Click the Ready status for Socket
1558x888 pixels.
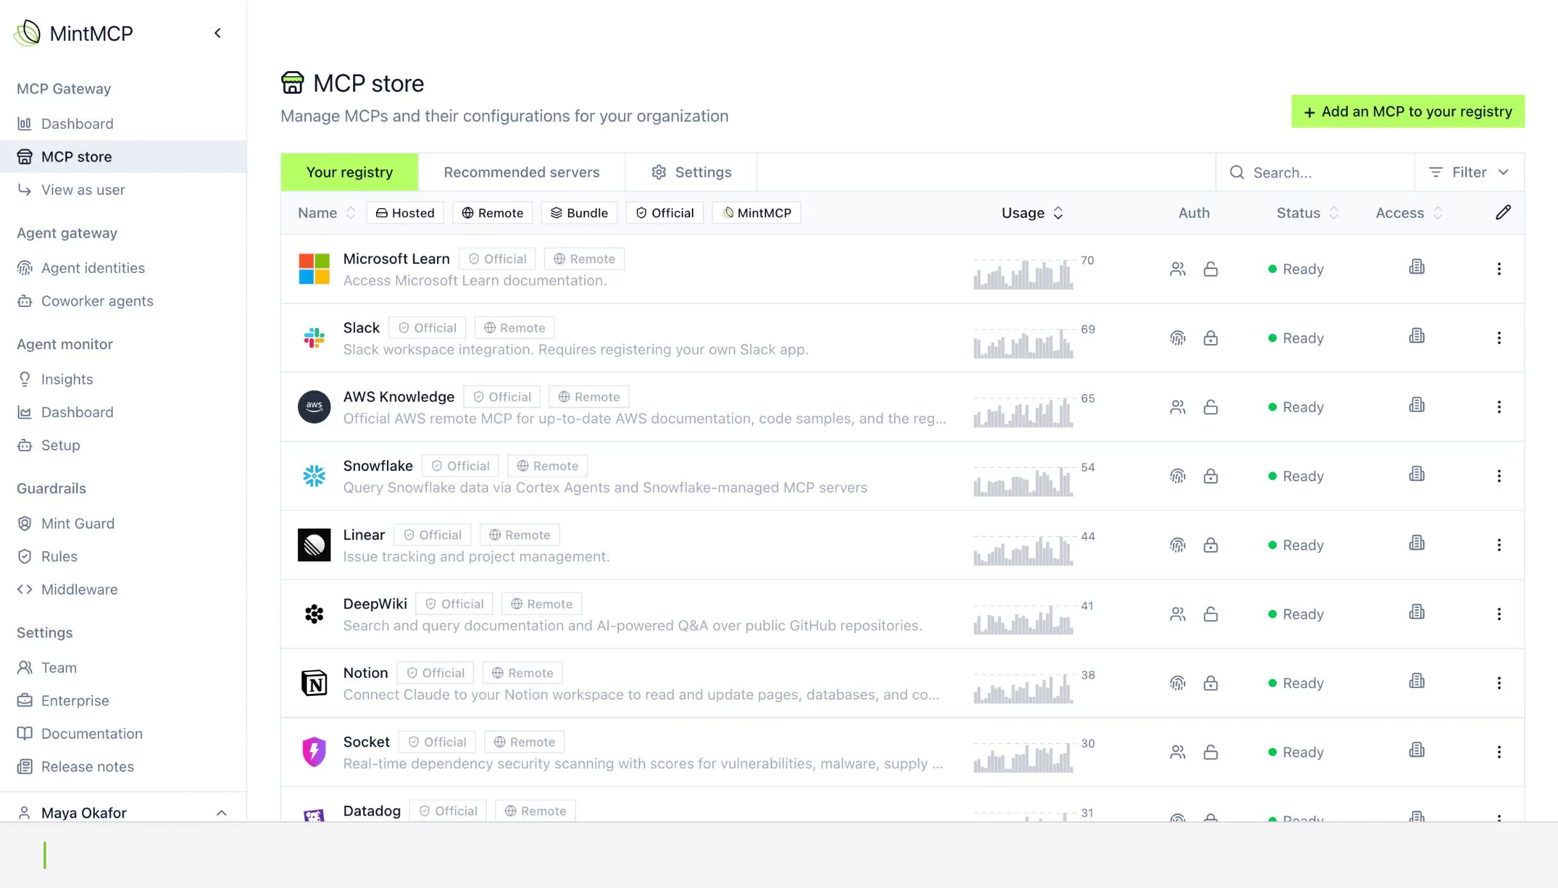pos(1296,752)
